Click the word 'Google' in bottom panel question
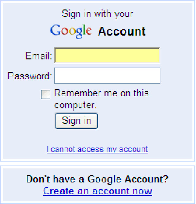The image size is (196, 204). (104, 179)
